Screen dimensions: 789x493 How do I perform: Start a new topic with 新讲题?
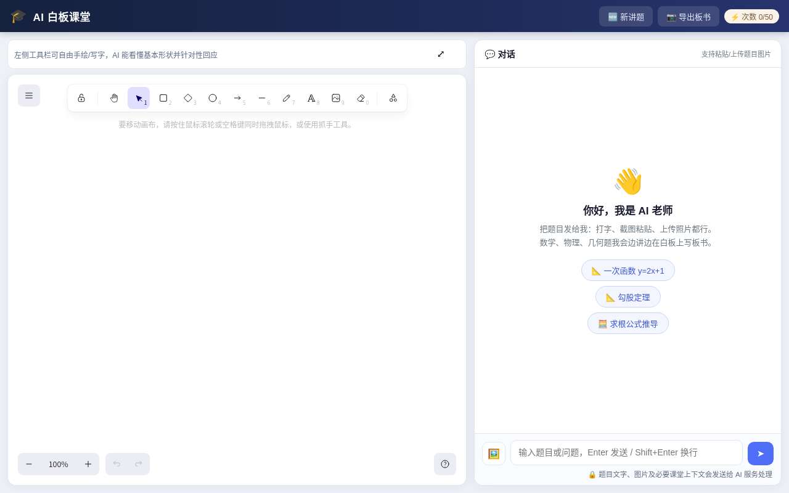tap(626, 17)
